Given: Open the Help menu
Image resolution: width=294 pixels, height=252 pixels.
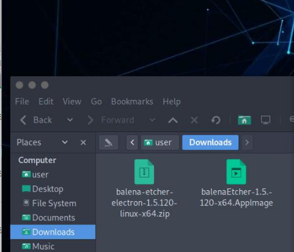Looking at the screenshot, I should [171, 101].
